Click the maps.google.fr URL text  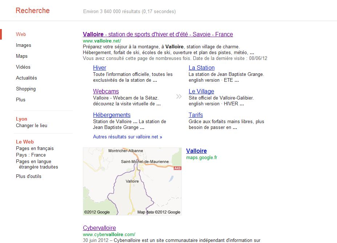click(x=202, y=158)
